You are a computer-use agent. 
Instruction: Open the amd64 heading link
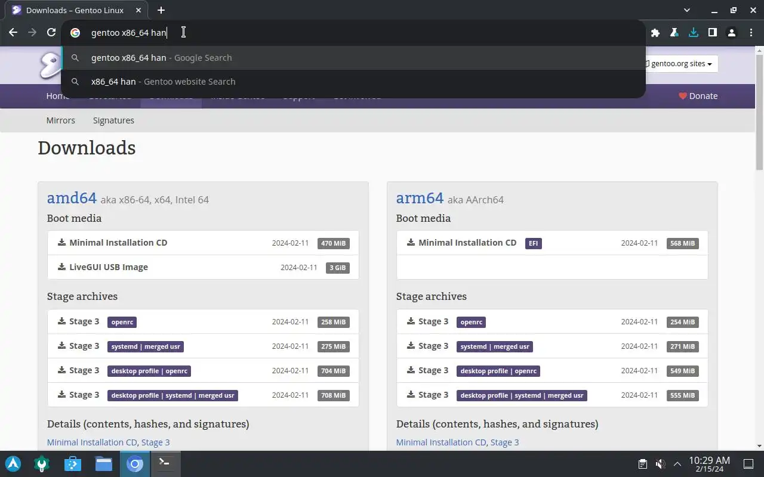(72, 198)
